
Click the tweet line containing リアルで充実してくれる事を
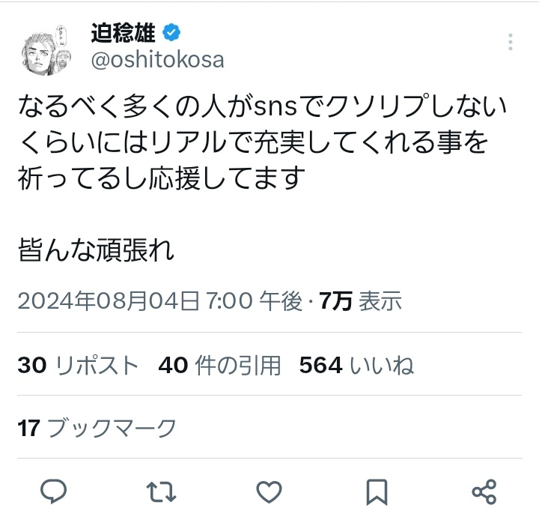pyautogui.click(x=253, y=142)
